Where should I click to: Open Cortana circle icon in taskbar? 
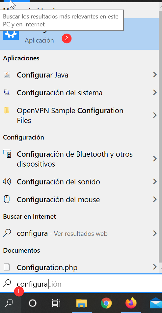[33, 303]
